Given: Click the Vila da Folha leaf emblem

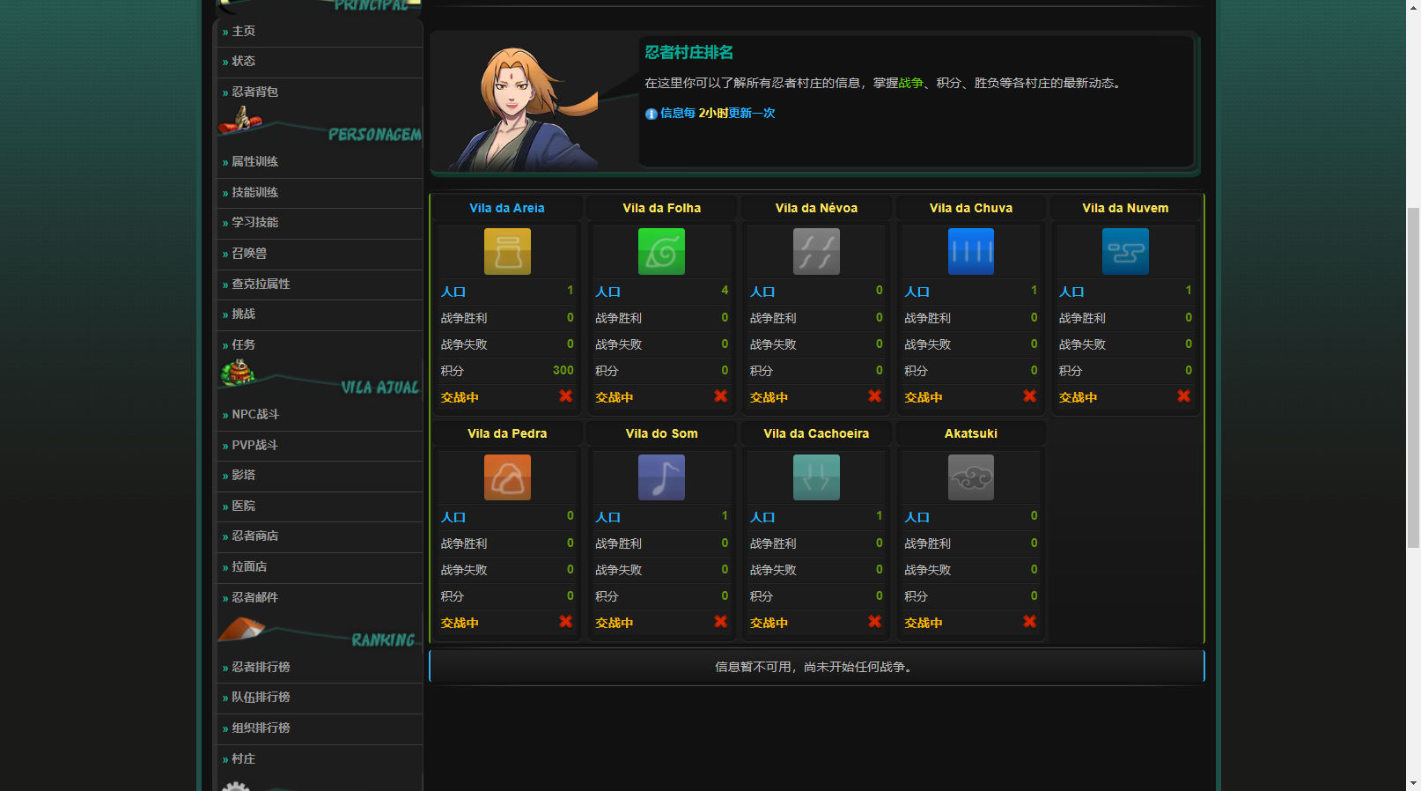Looking at the screenshot, I should click(661, 252).
